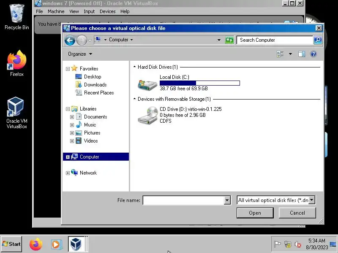Open the View menu in VirtualBox window

(x=74, y=11)
